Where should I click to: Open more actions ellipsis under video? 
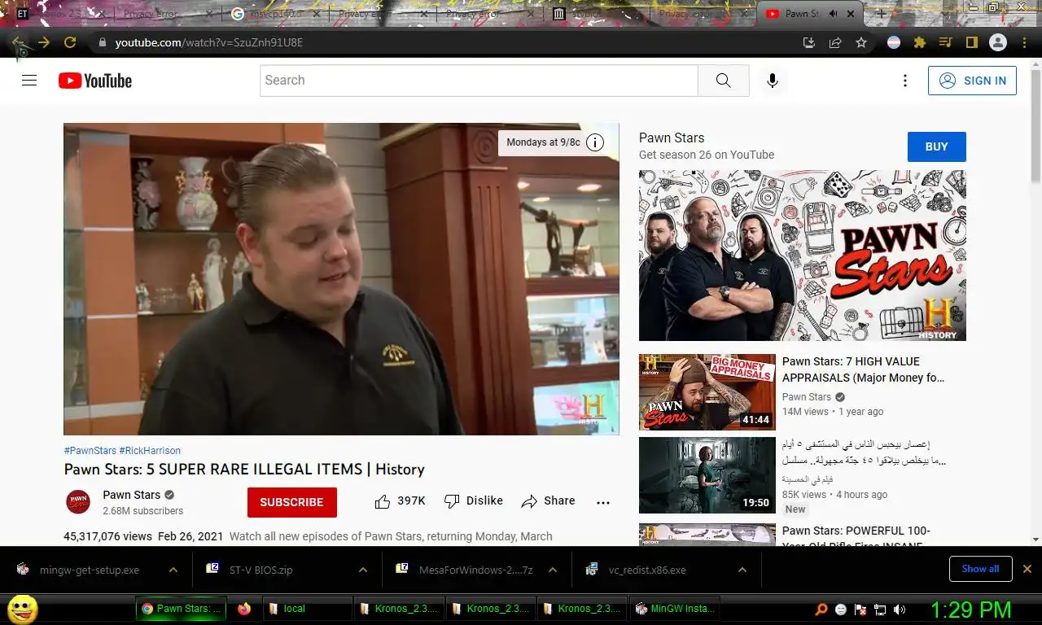click(603, 502)
